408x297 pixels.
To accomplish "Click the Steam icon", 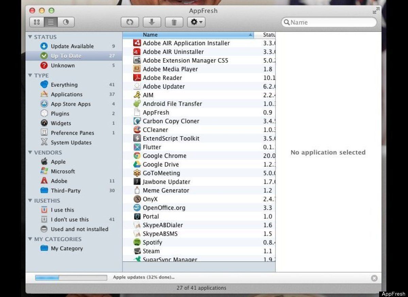I will point(137,251).
